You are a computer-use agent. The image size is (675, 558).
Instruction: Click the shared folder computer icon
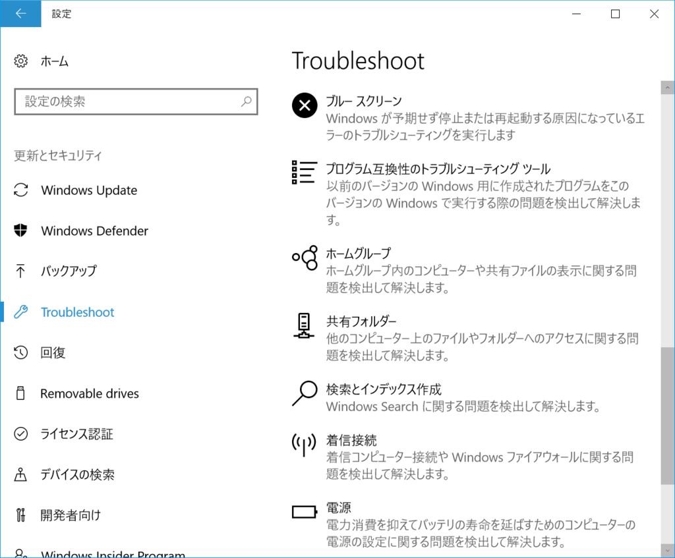[304, 325]
